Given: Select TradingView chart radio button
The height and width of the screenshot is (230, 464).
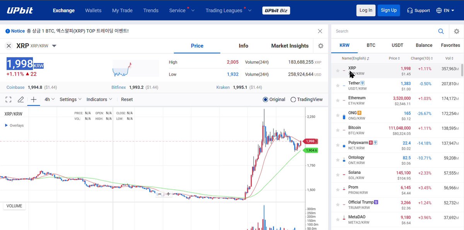Looking at the screenshot, I should [x=293, y=100].
